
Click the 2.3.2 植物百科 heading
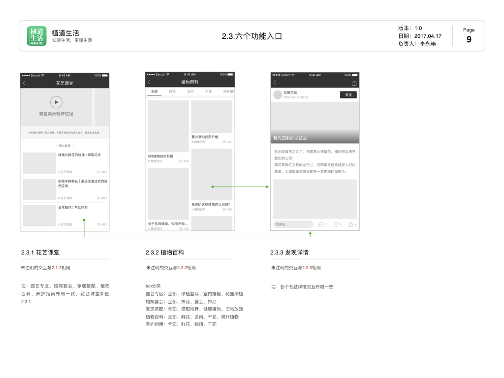point(165,252)
